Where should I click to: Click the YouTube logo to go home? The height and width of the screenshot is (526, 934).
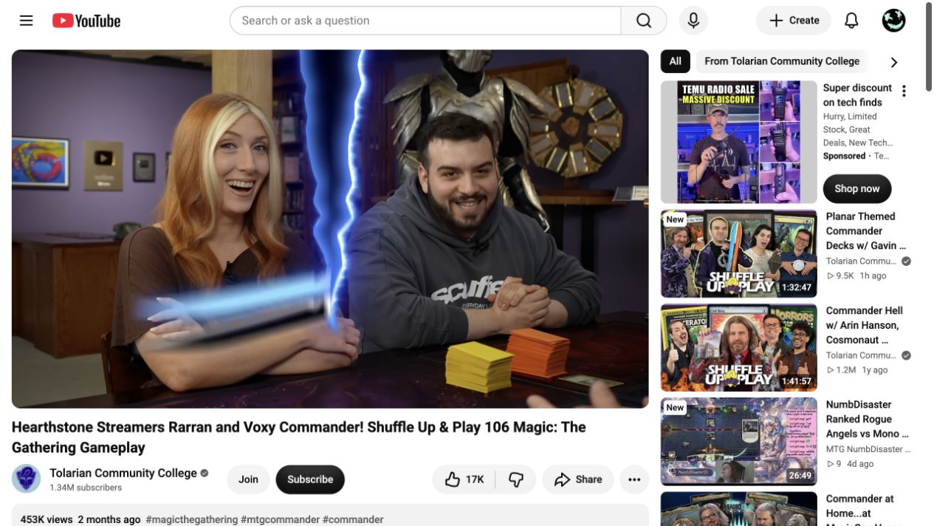point(86,21)
